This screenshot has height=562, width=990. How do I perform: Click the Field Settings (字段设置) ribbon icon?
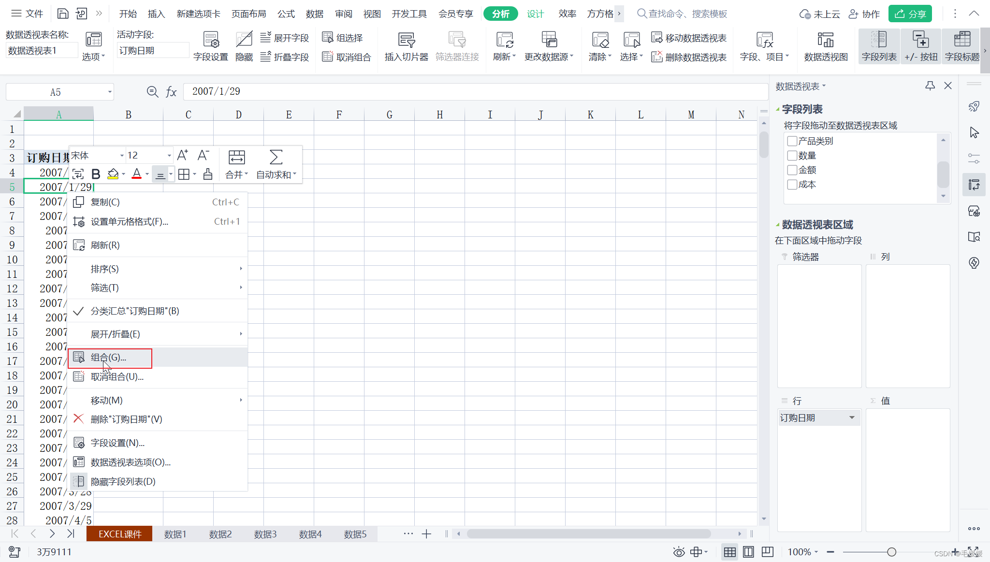[x=211, y=40]
